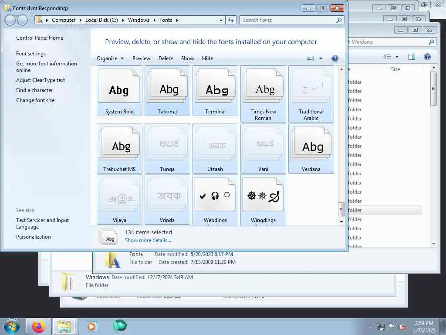Open Personalization link

click(33, 237)
